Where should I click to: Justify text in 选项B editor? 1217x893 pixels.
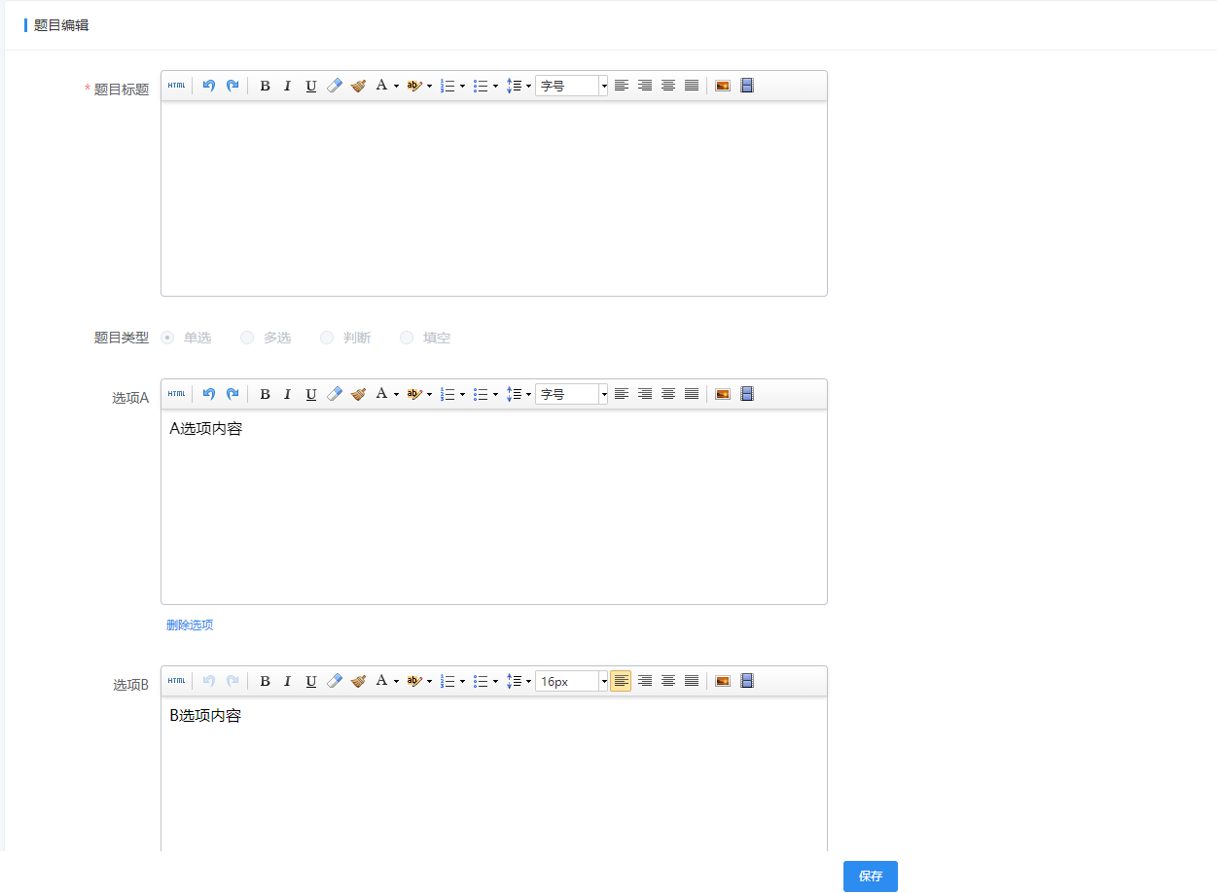tap(691, 681)
